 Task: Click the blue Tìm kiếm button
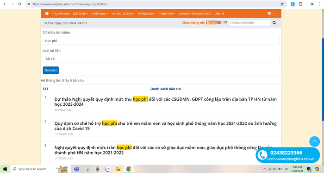point(50,70)
